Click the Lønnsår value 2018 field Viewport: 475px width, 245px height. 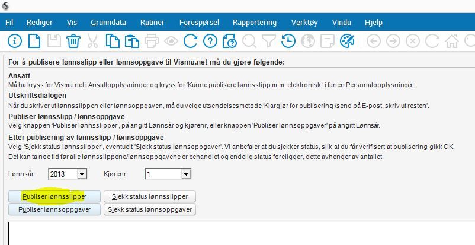point(63,174)
